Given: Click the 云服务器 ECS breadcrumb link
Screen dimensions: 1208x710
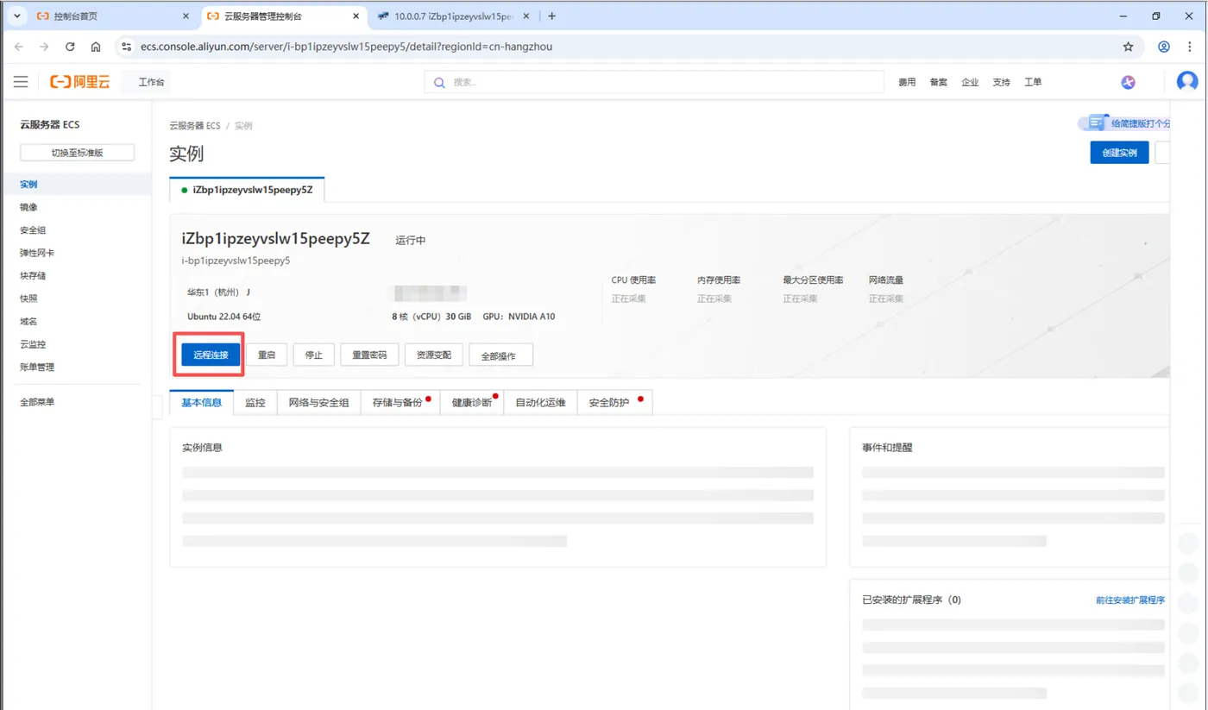Looking at the screenshot, I should [x=195, y=126].
